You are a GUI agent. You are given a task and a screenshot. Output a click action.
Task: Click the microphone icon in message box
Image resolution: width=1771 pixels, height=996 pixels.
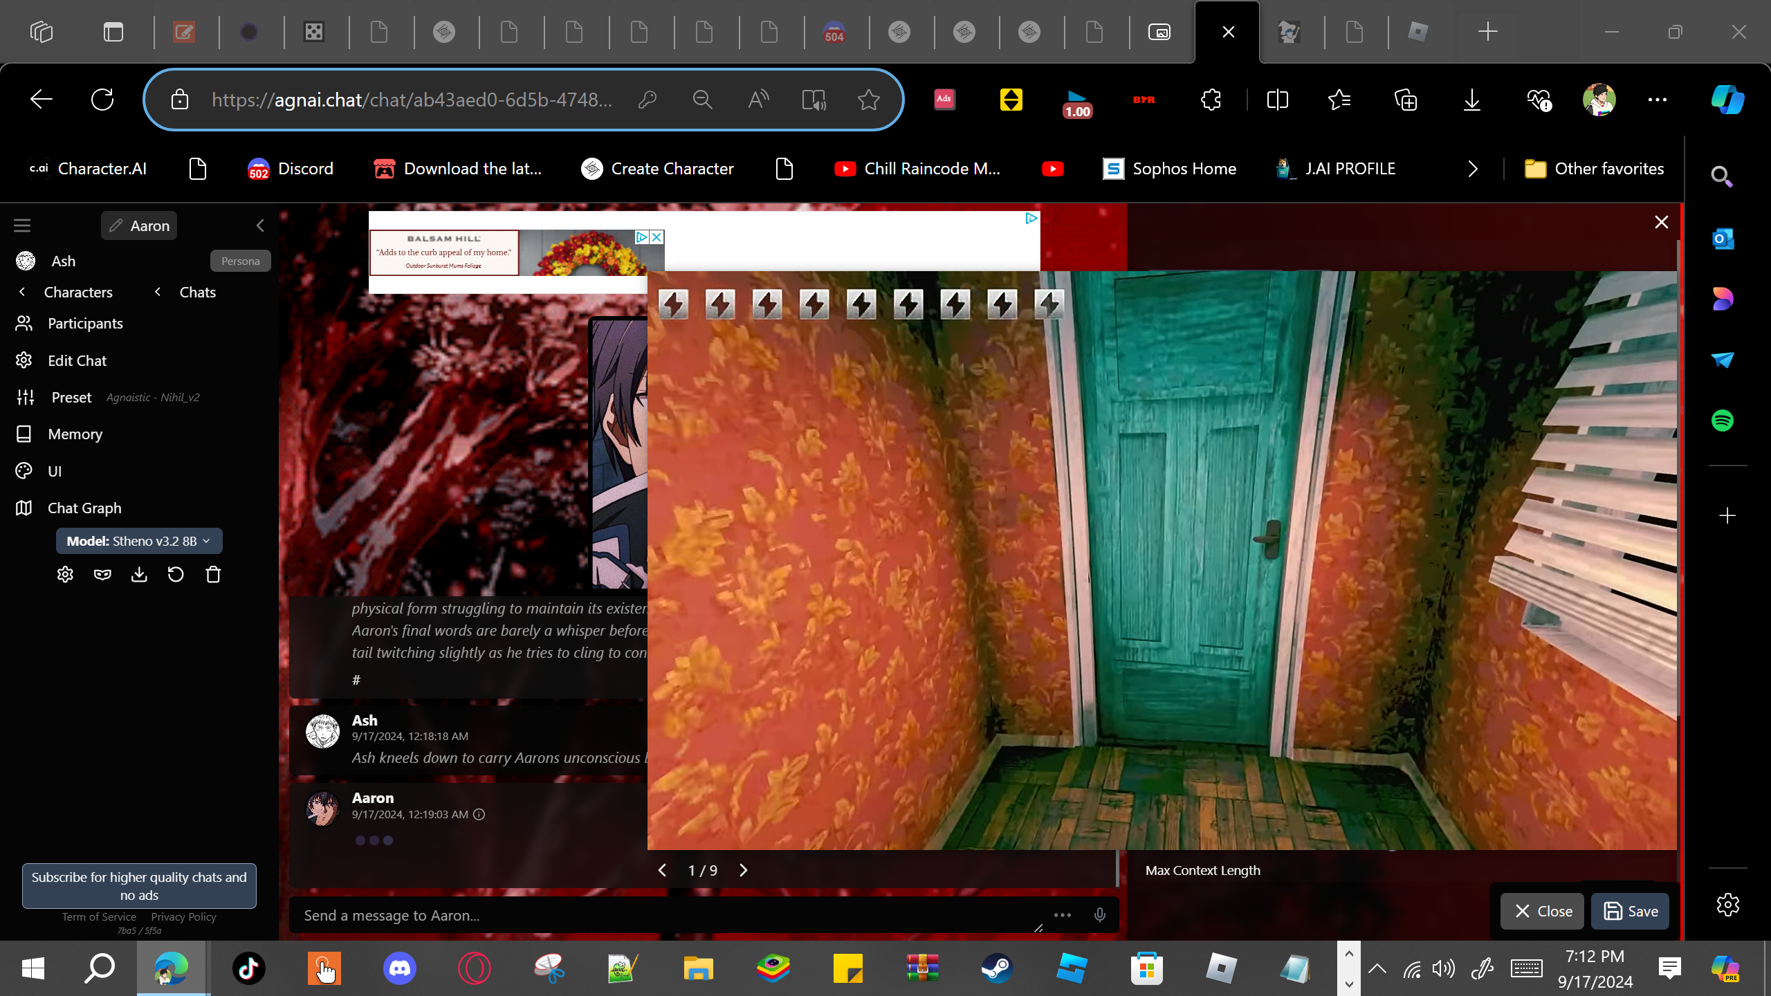tap(1099, 915)
